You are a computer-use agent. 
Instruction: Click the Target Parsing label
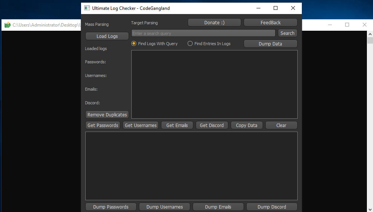[x=144, y=23]
